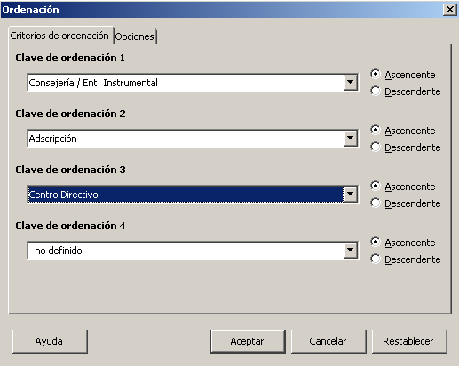Expand the '- no definido -' dropdown arrow

pos(351,251)
